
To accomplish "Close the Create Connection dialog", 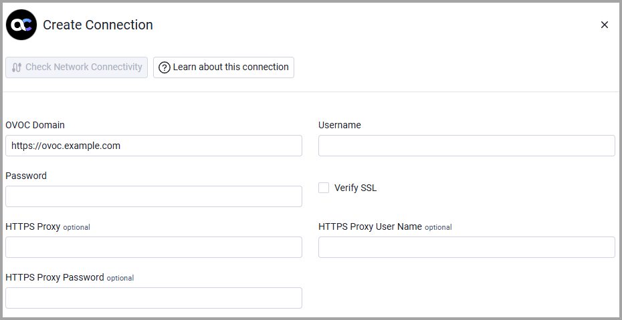I will tap(604, 25).
